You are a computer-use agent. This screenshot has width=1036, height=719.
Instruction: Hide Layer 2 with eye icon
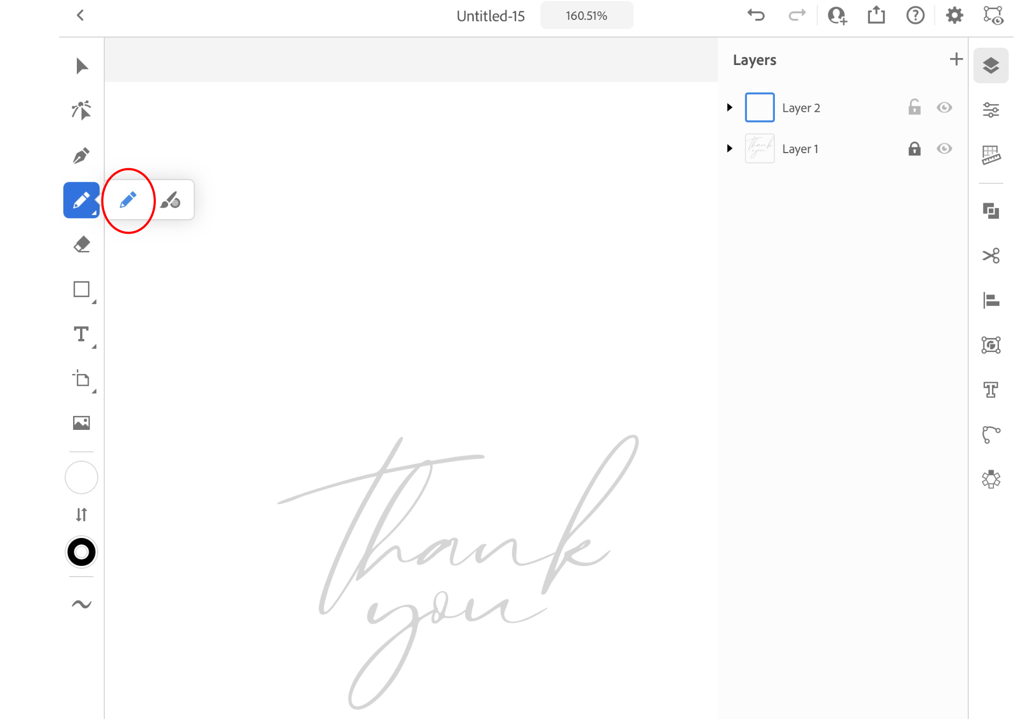point(944,107)
